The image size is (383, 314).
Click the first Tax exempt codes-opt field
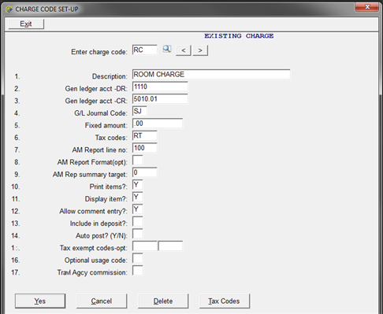145,246
